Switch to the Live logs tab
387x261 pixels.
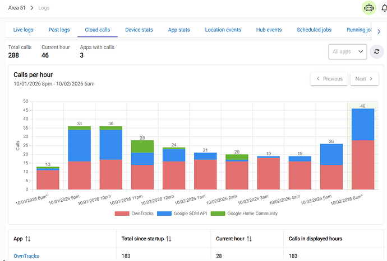click(x=23, y=30)
